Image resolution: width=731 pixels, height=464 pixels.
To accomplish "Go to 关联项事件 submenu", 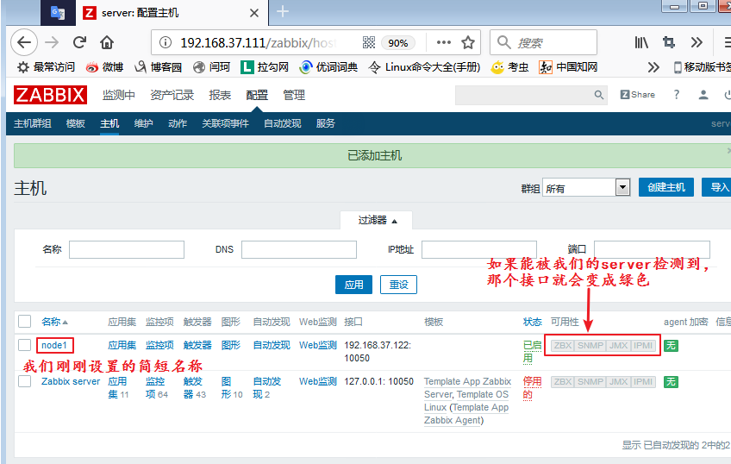I will pos(225,123).
